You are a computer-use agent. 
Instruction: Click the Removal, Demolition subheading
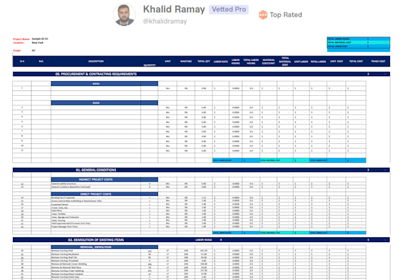[96, 247]
